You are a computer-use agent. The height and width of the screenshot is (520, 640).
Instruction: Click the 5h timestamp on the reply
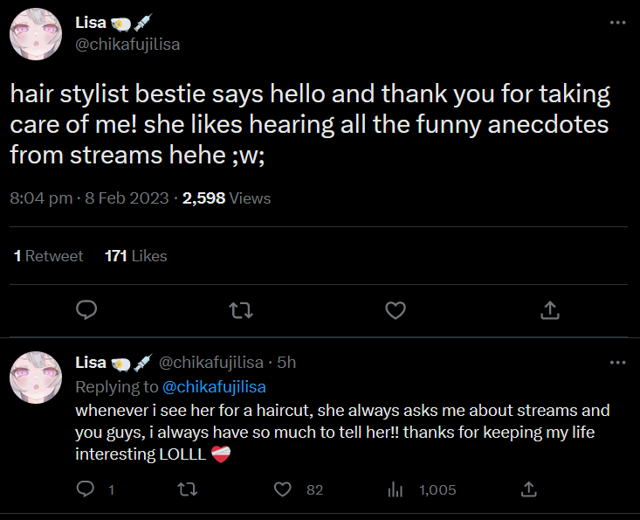pos(286,363)
